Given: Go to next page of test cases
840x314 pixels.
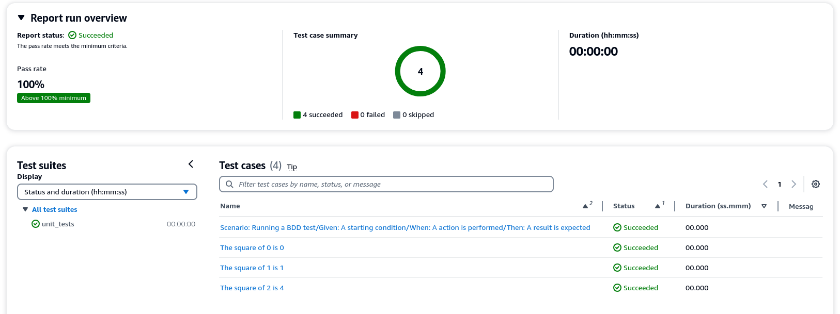Looking at the screenshot, I should point(794,184).
